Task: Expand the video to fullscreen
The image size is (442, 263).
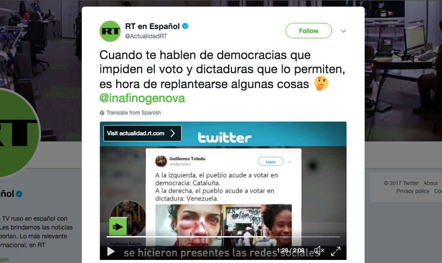Action: (x=335, y=251)
